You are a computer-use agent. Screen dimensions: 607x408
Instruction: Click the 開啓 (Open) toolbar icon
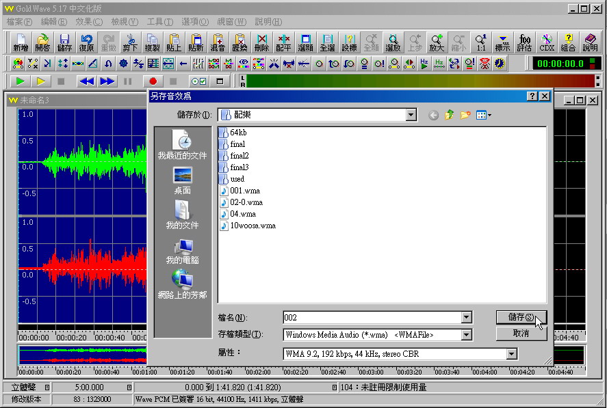tap(42, 42)
